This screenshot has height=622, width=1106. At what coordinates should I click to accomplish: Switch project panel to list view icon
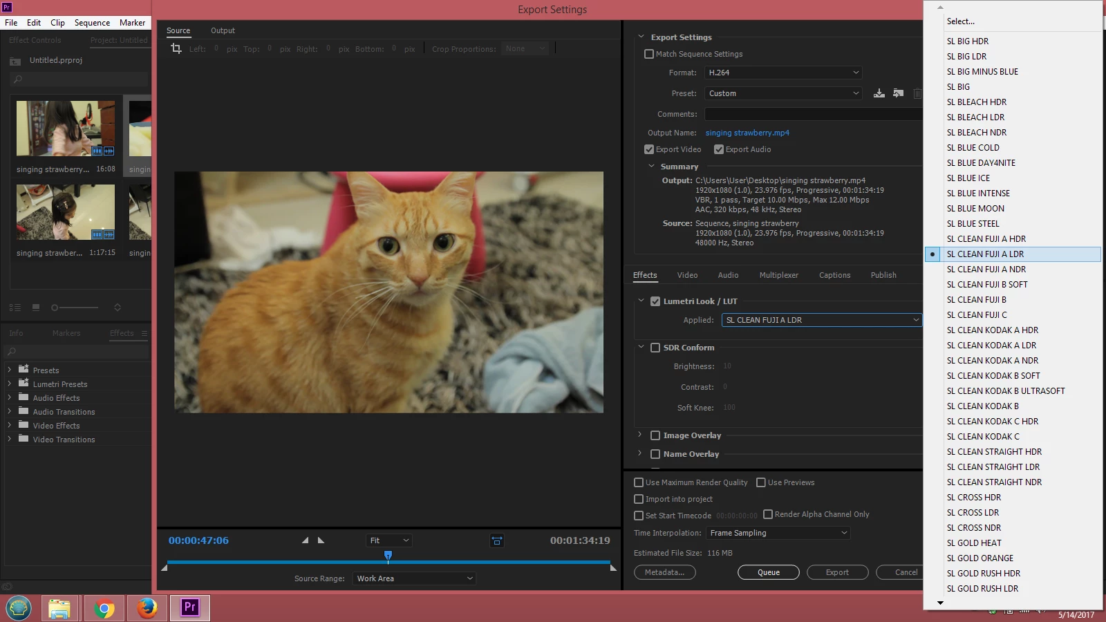15,308
